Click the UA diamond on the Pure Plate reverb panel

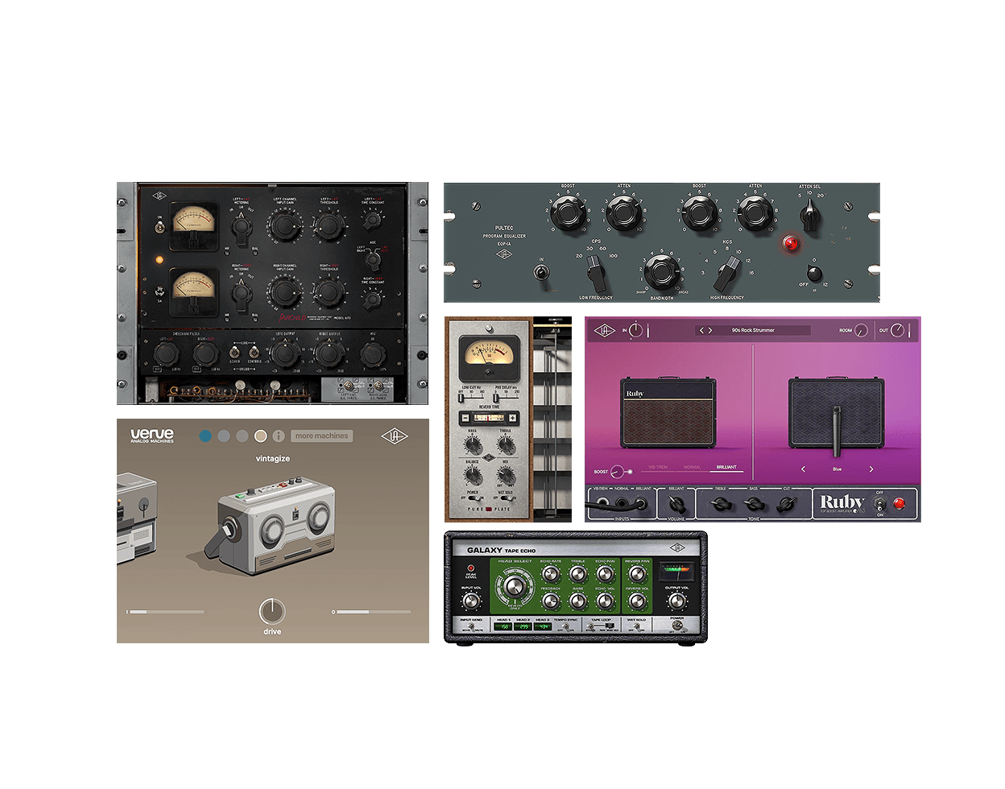(490, 456)
